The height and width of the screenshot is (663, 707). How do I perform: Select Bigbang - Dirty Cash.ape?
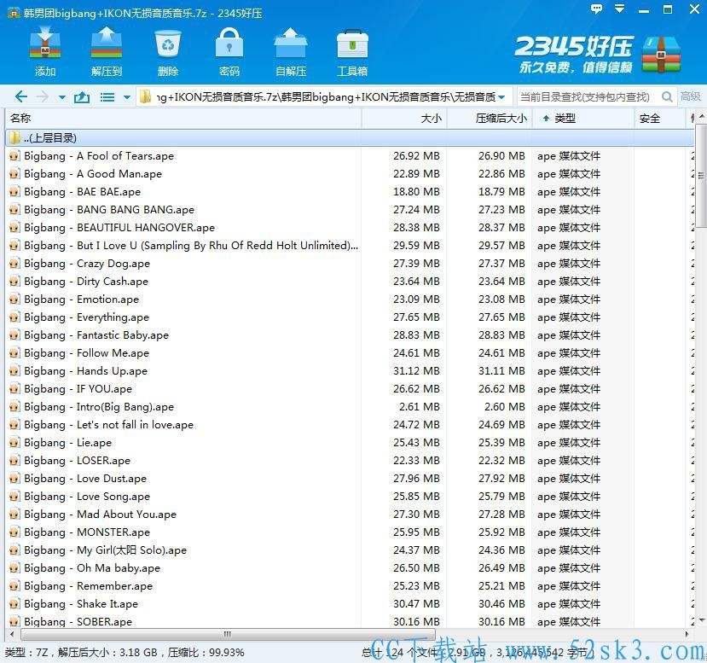point(350,282)
